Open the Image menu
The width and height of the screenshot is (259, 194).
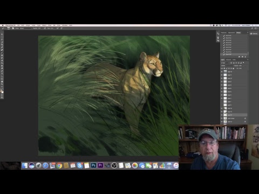28,25
